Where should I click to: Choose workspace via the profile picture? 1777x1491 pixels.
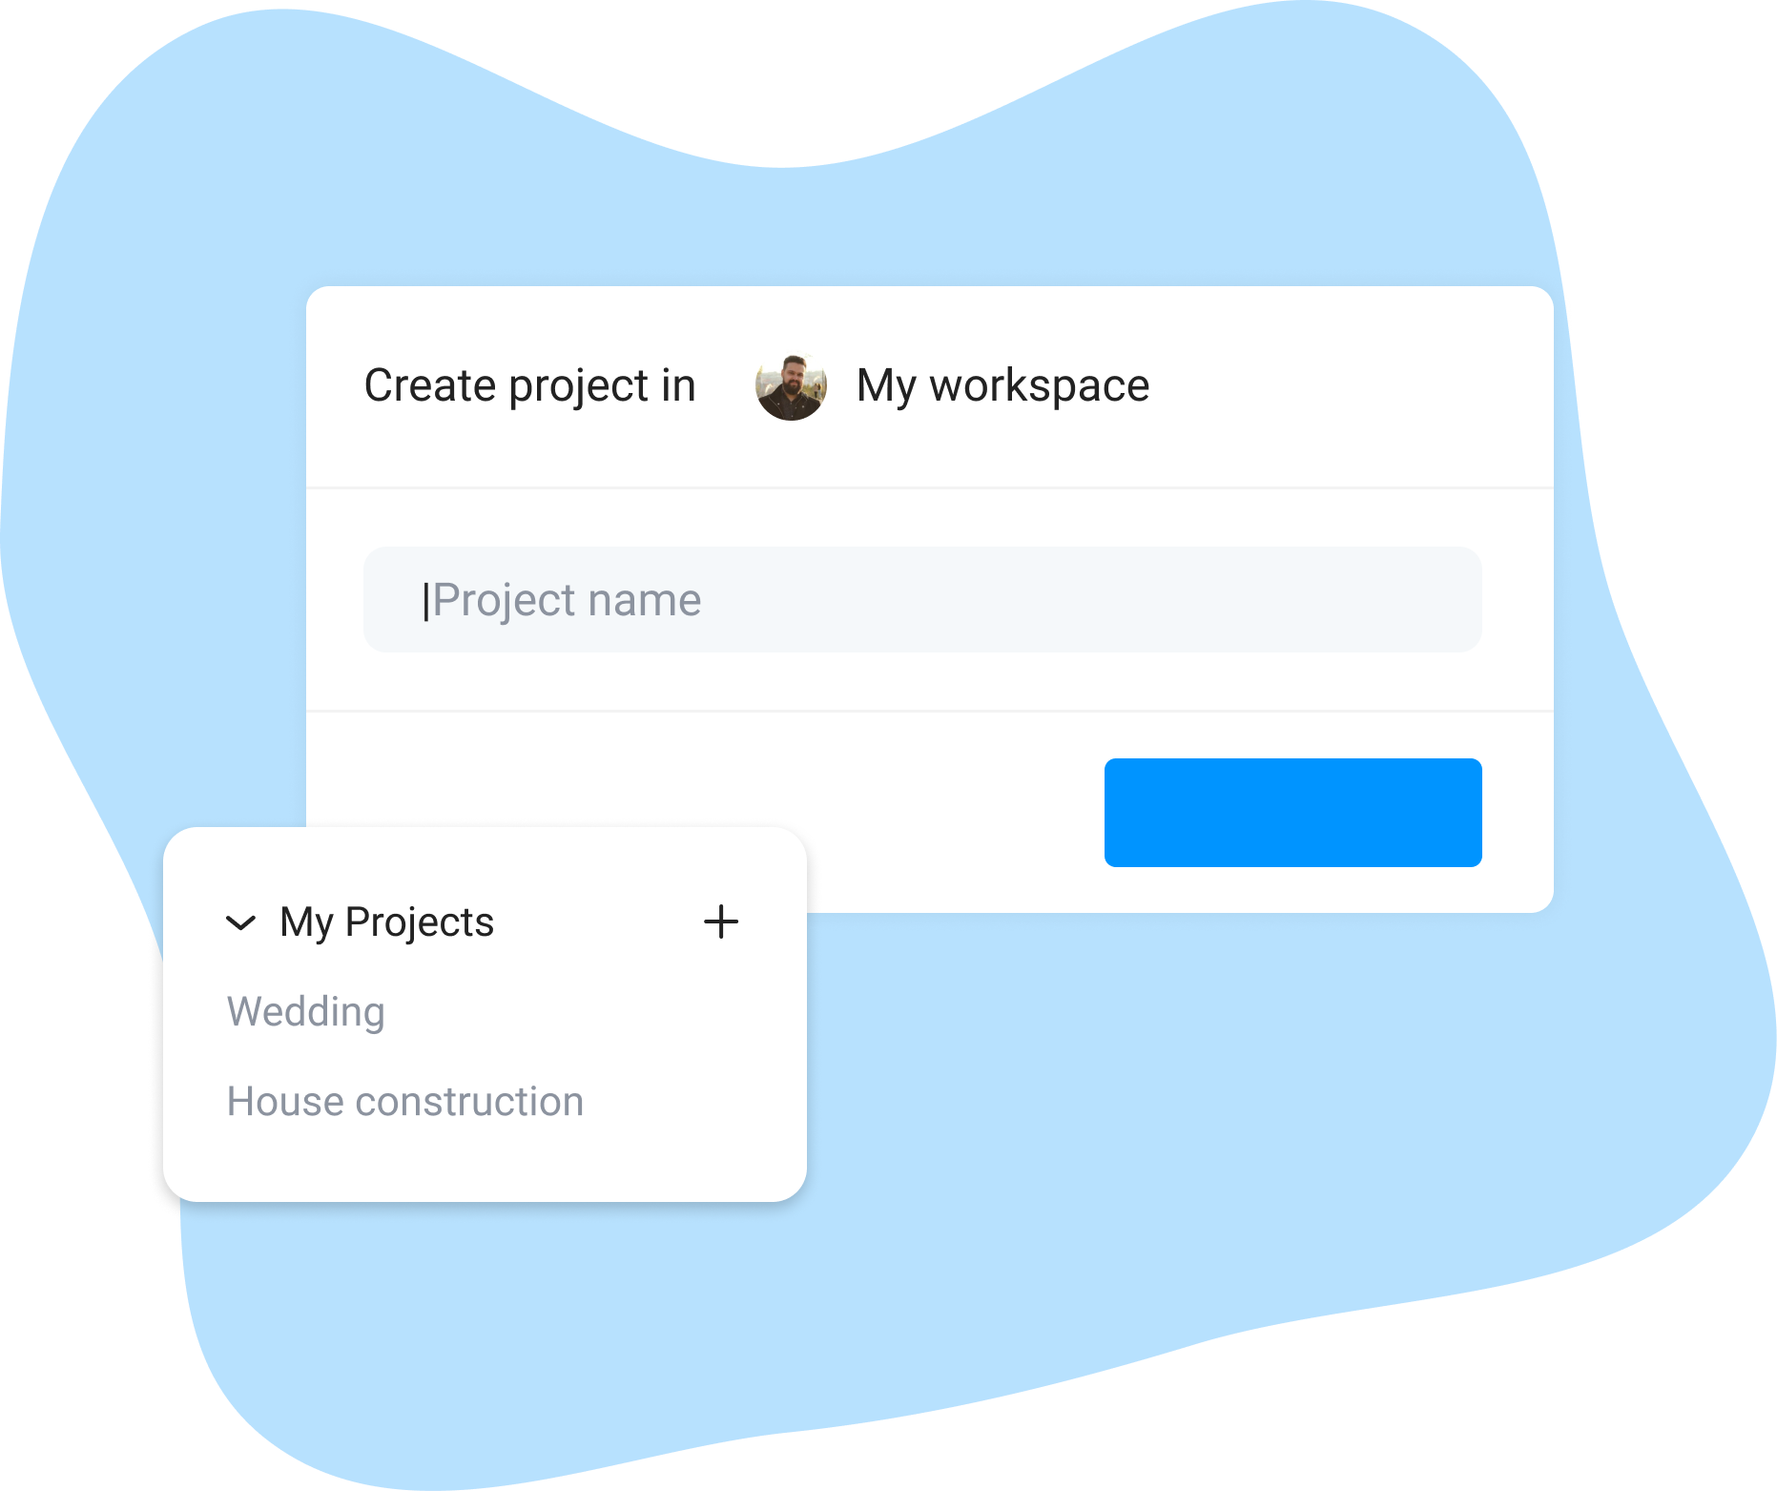click(x=791, y=386)
